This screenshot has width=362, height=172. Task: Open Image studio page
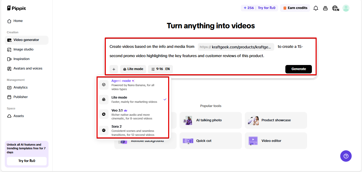pyautogui.click(x=27, y=50)
